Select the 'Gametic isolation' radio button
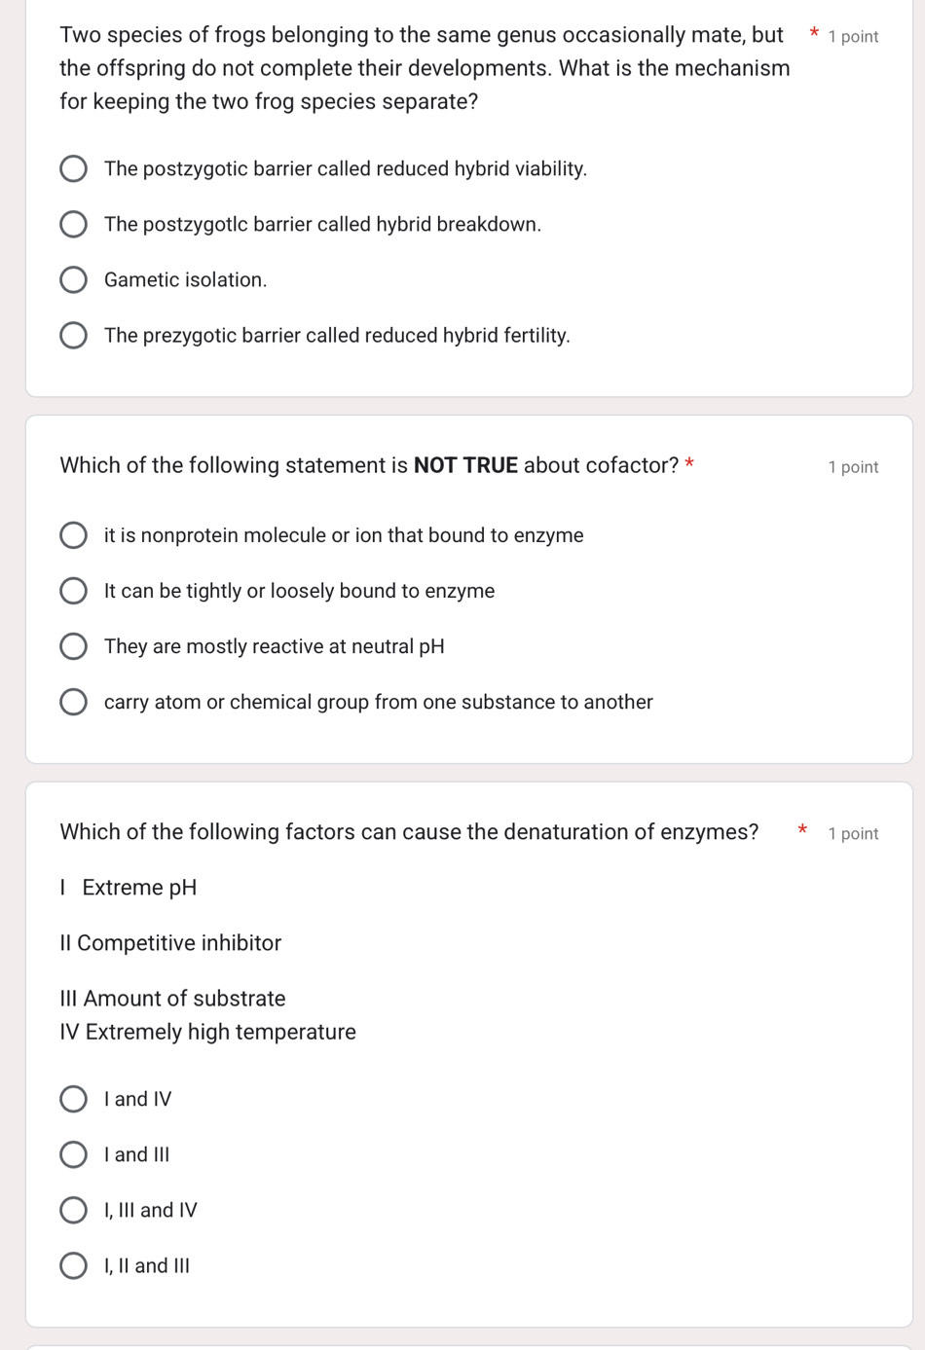The image size is (925, 1350). point(74,280)
